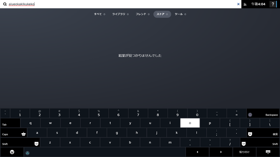Tap the r key
The height and width of the screenshot is (157, 280).
90,123
